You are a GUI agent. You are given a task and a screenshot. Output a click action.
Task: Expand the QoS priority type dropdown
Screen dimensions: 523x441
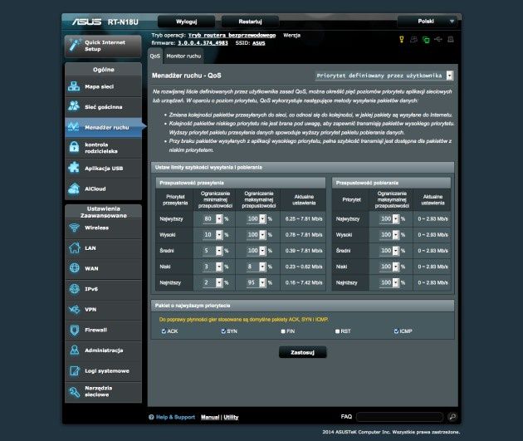pyautogui.click(x=384, y=76)
